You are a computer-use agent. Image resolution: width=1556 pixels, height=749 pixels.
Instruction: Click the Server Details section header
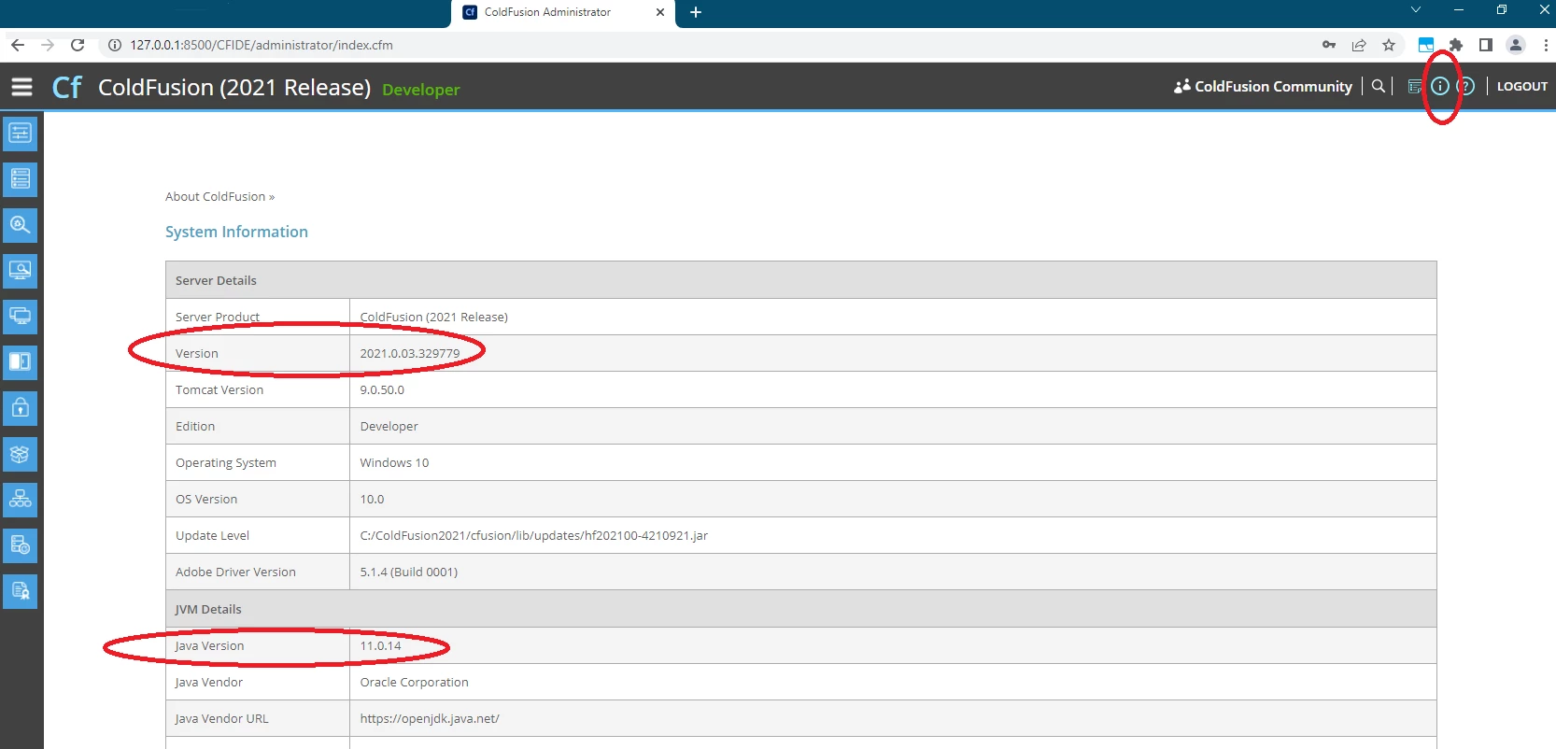801,280
